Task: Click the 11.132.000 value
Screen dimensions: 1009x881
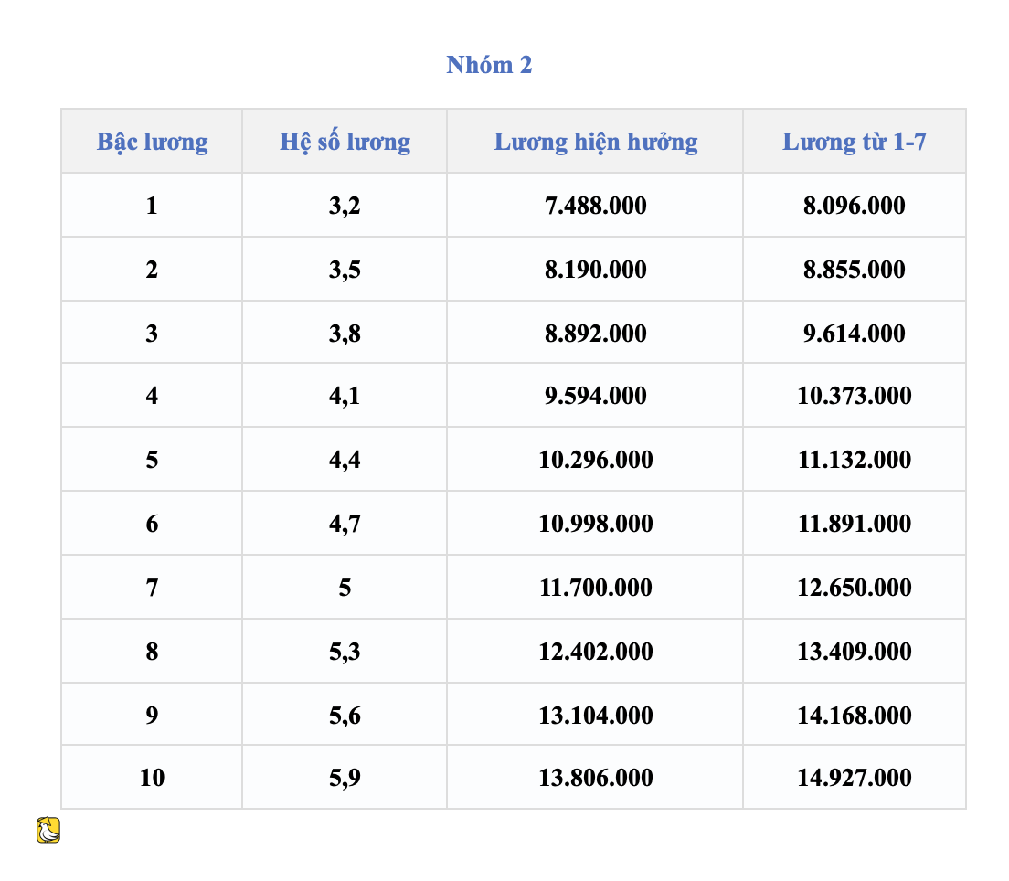Action: click(x=855, y=460)
